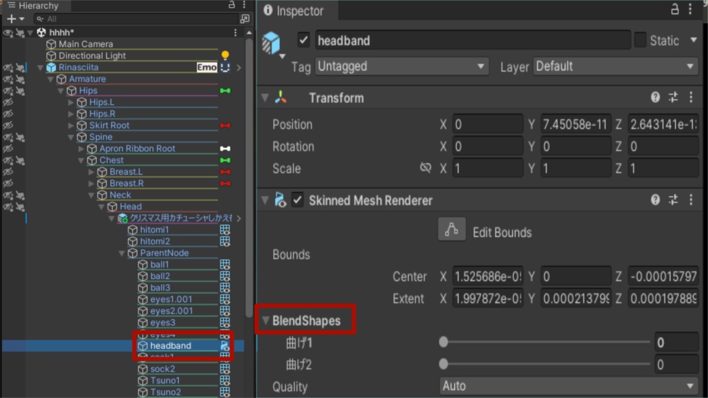The width and height of the screenshot is (708, 398).
Task: Select the Main Camera object
Action: point(86,44)
